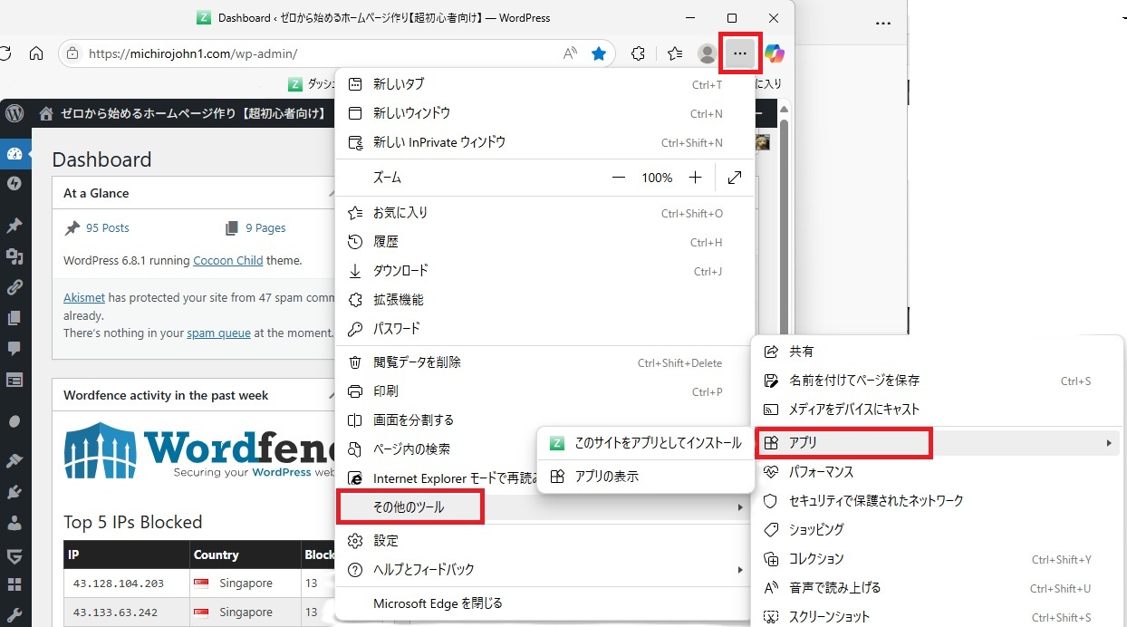Go to the browser home button
1127x627 pixels.
(36, 53)
